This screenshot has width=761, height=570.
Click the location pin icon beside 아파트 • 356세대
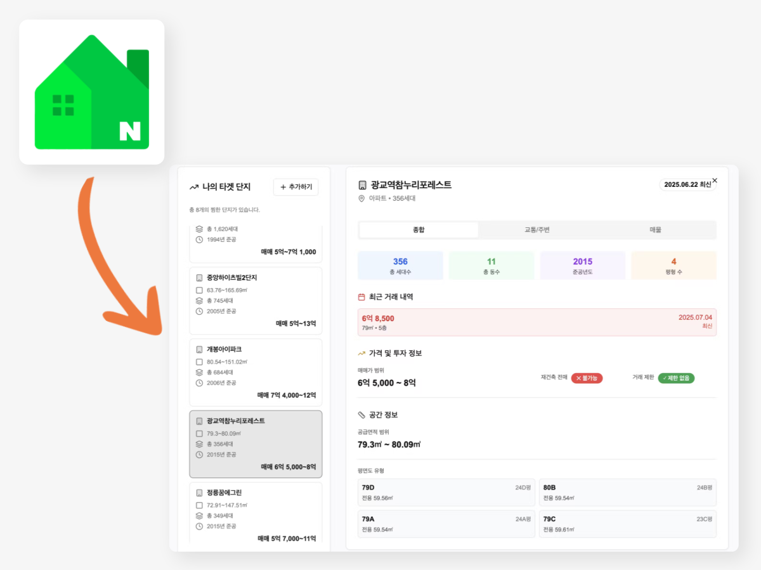tap(361, 199)
